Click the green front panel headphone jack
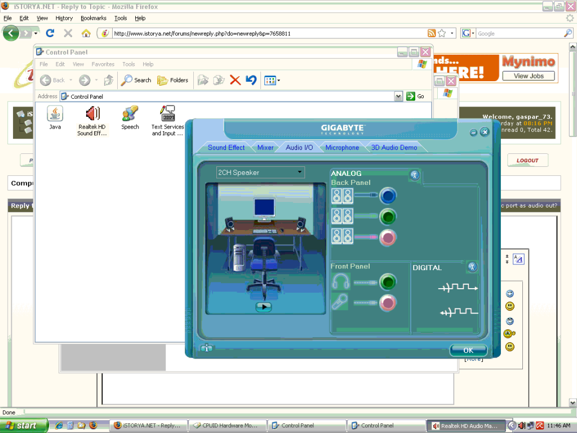 [388, 282]
